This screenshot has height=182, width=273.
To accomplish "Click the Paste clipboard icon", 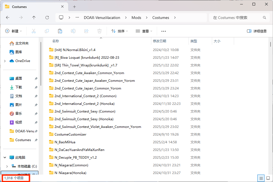I will click(60, 31).
